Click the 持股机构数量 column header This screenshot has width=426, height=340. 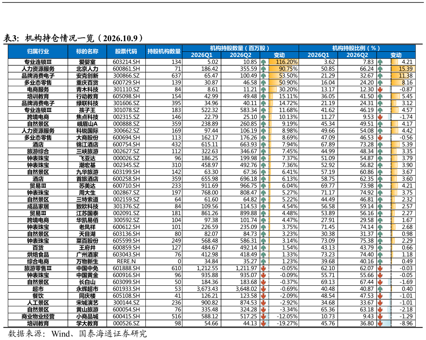(164, 52)
